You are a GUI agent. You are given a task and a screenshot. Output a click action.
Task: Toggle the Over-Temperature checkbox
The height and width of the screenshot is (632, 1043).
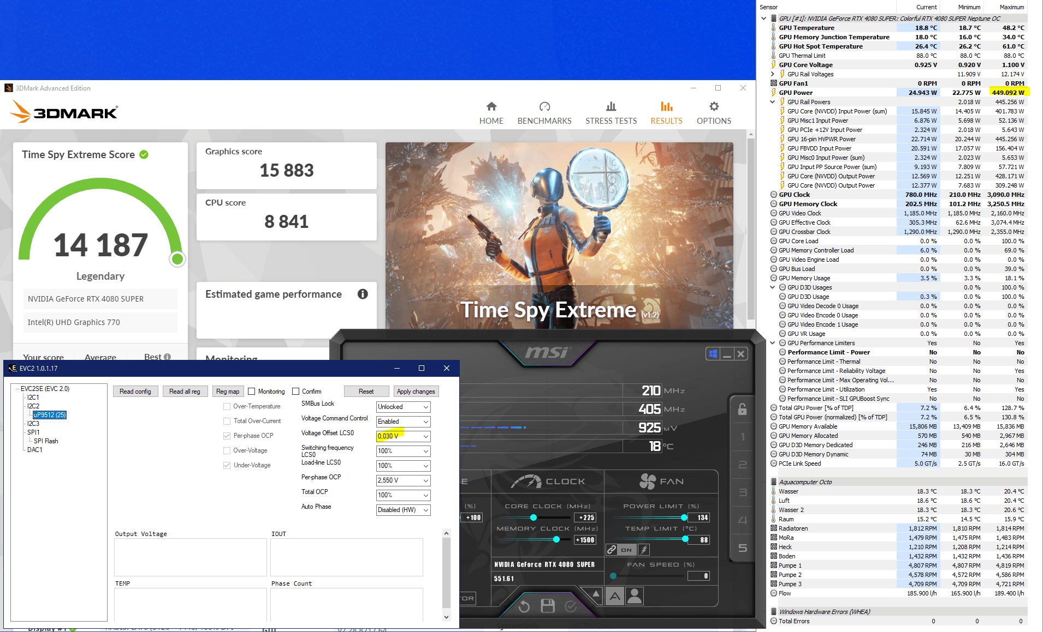tap(227, 406)
